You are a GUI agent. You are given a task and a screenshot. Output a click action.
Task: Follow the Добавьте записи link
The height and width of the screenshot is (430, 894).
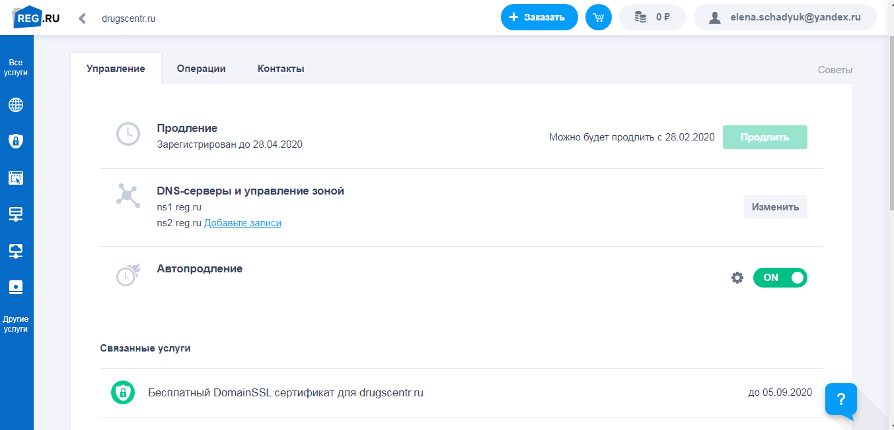point(242,223)
